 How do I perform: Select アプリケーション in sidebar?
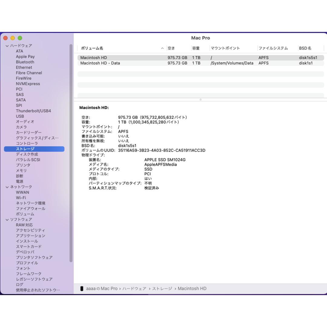pos(31,236)
